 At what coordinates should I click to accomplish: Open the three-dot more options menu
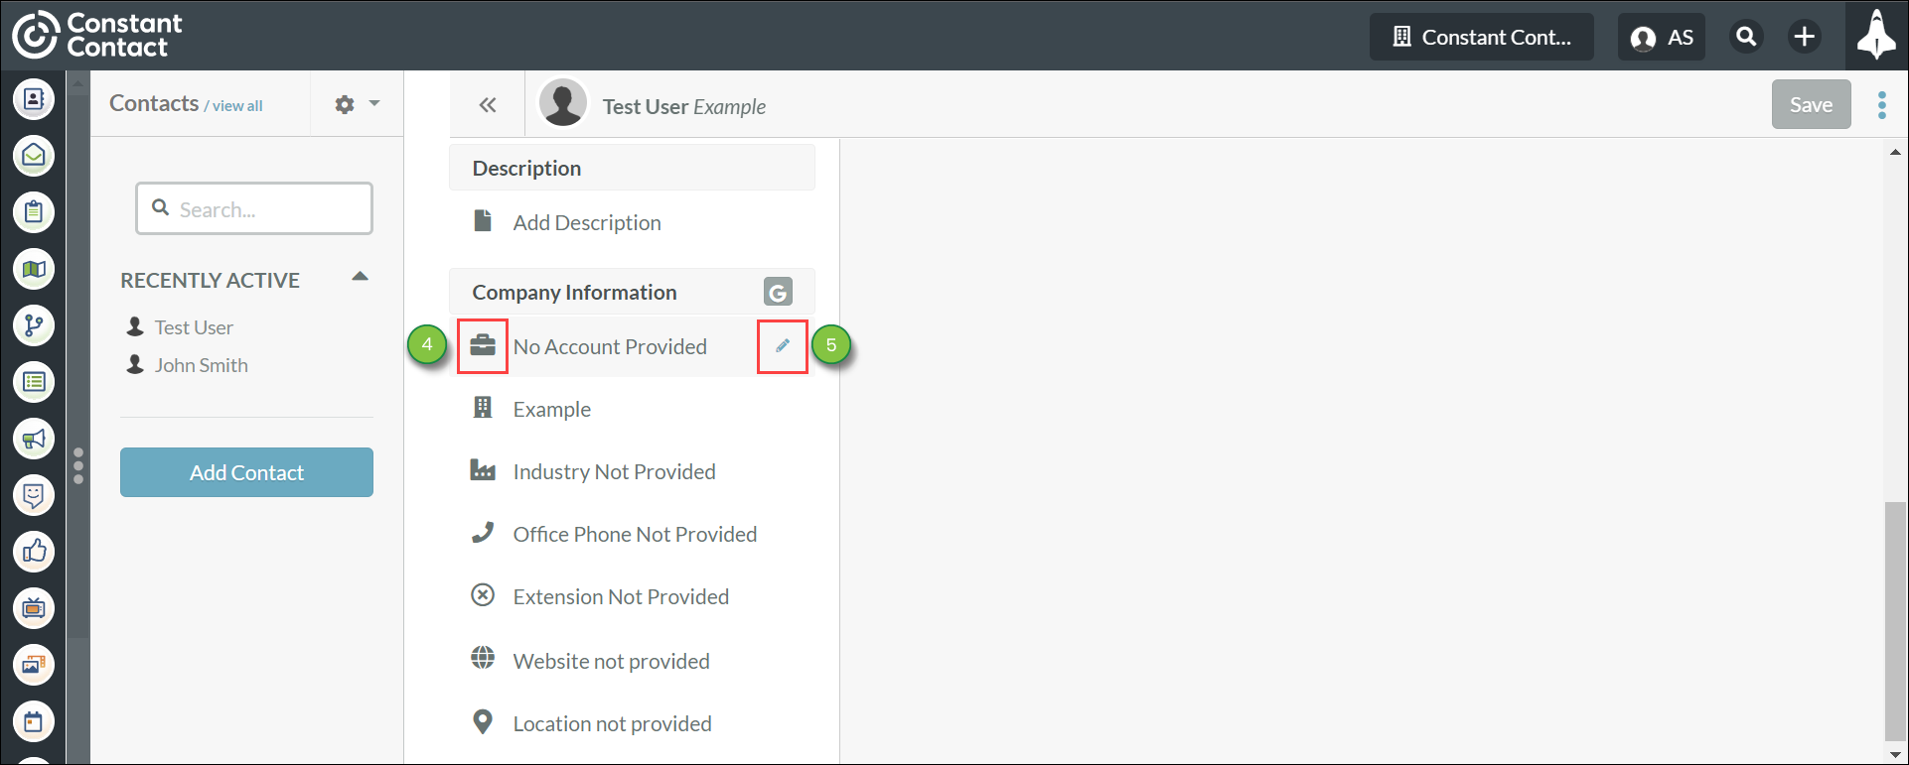[1882, 105]
